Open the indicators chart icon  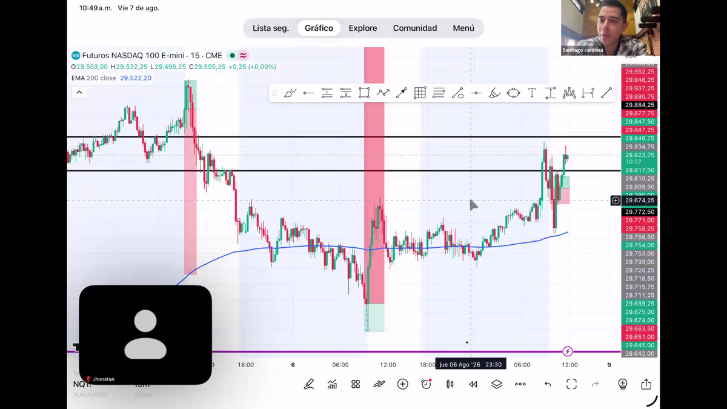(x=332, y=384)
